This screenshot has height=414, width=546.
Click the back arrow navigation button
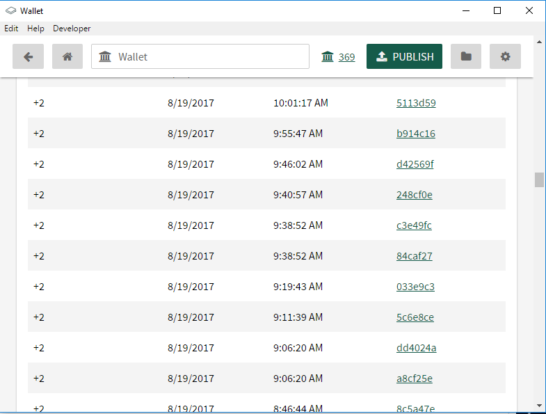point(29,56)
